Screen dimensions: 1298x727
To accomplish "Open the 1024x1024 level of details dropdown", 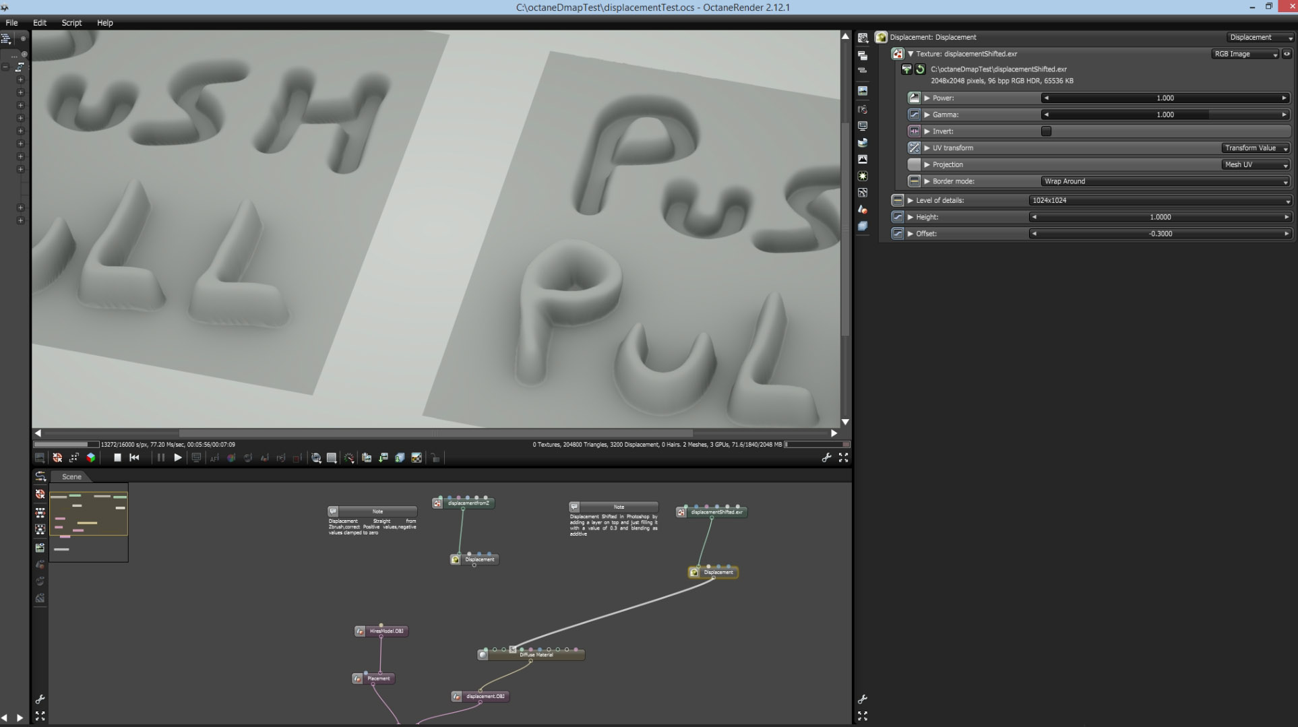I will 1160,201.
